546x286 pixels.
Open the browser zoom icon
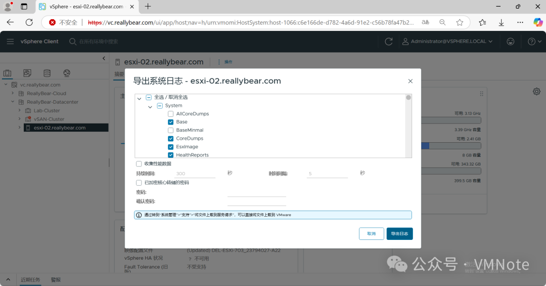click(x=442, y=22)
